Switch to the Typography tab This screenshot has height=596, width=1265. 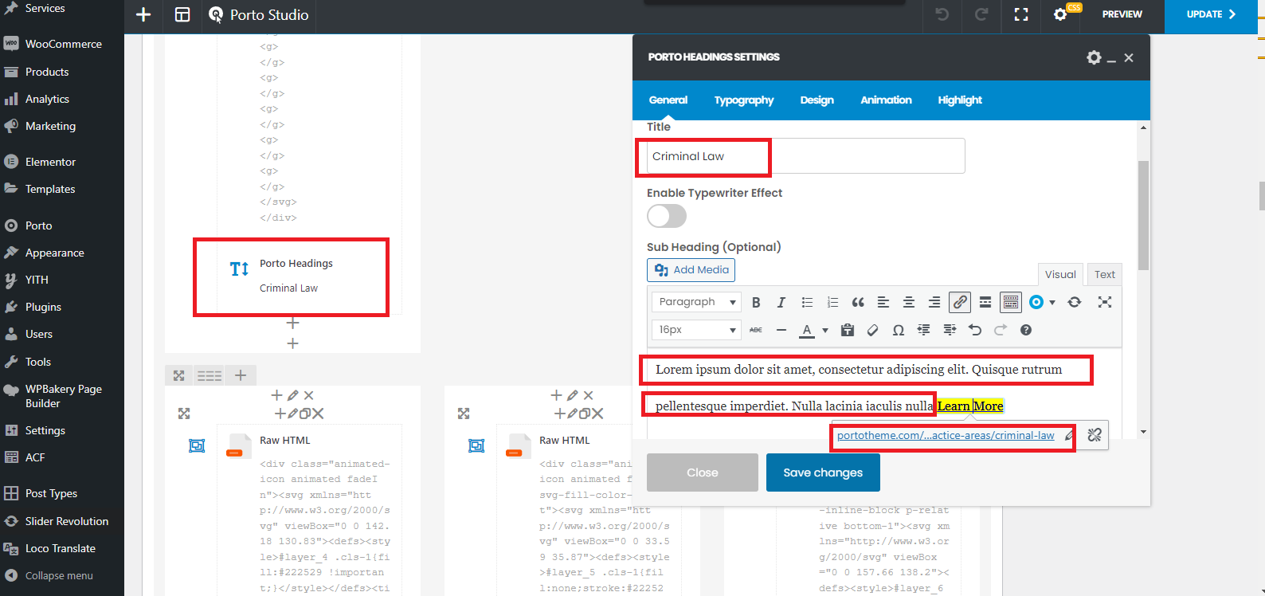[x=744, y=100]
